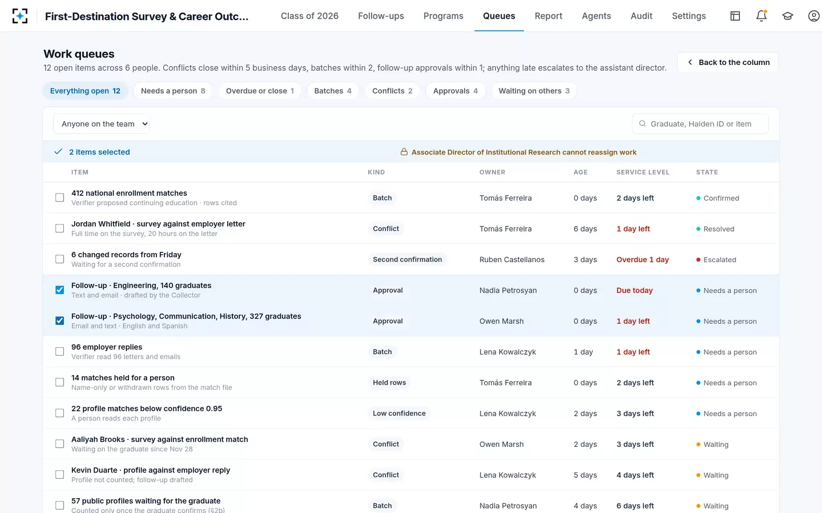Filter by Overdue or close
This screenshot has height=513, width=822.
click(260, 91)
